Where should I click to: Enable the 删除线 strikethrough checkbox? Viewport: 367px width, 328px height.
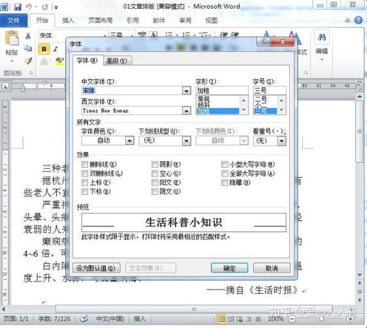(85, 165)
